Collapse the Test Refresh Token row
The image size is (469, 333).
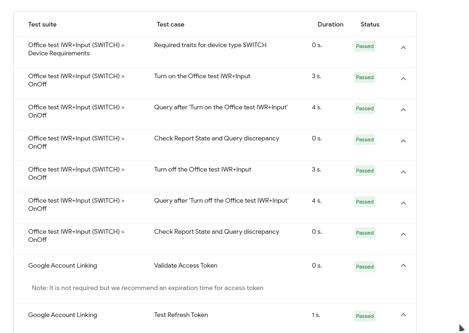pos(403,315)
